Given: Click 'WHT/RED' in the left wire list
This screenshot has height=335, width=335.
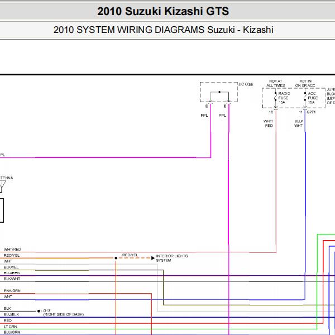Looking at the screenshot, I should tap(12, 250).
